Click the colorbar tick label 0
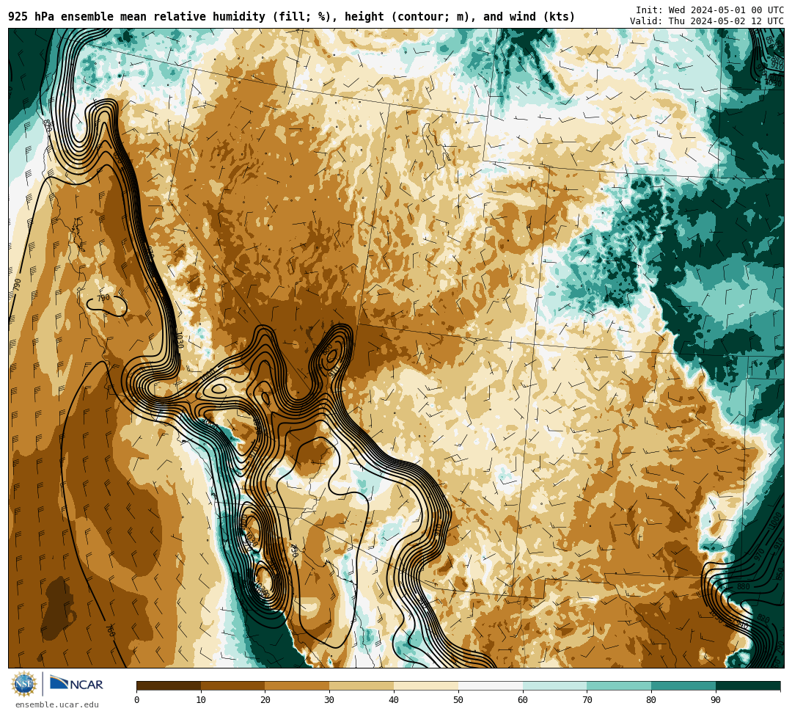 137,700
